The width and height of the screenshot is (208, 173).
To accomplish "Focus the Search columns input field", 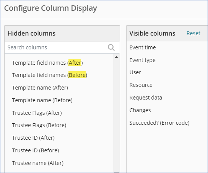I will 62,47.
